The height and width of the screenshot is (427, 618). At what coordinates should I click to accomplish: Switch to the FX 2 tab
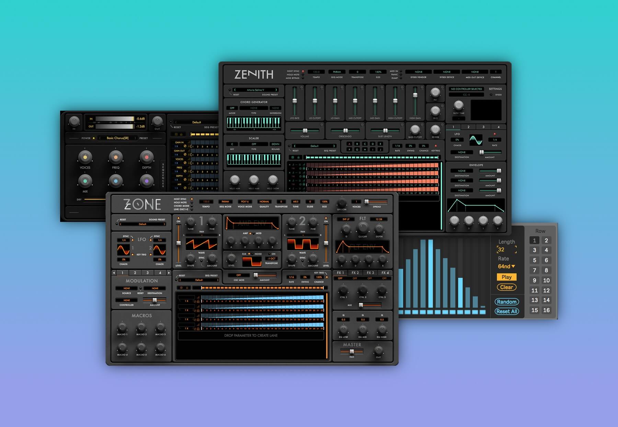355,273
